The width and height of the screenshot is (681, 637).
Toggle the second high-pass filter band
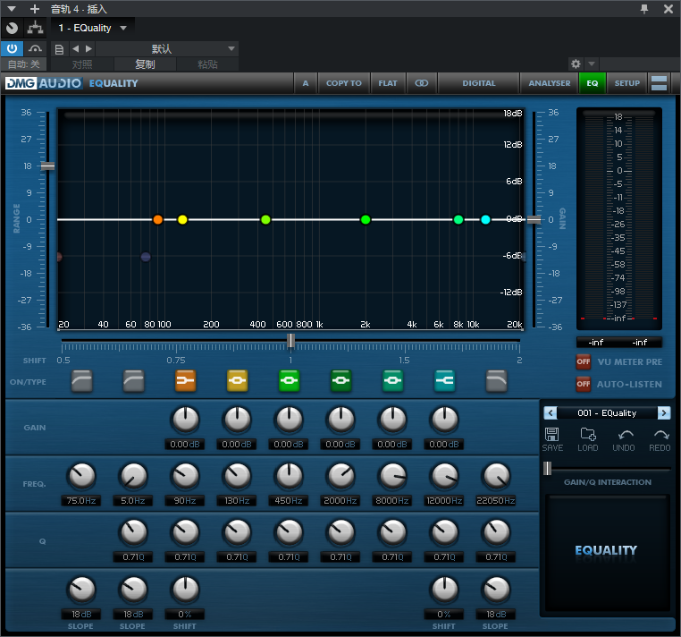[x=133, y=381]
